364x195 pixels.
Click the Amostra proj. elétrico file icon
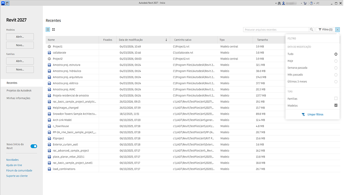pyautogui.click(x=49, y=83)
